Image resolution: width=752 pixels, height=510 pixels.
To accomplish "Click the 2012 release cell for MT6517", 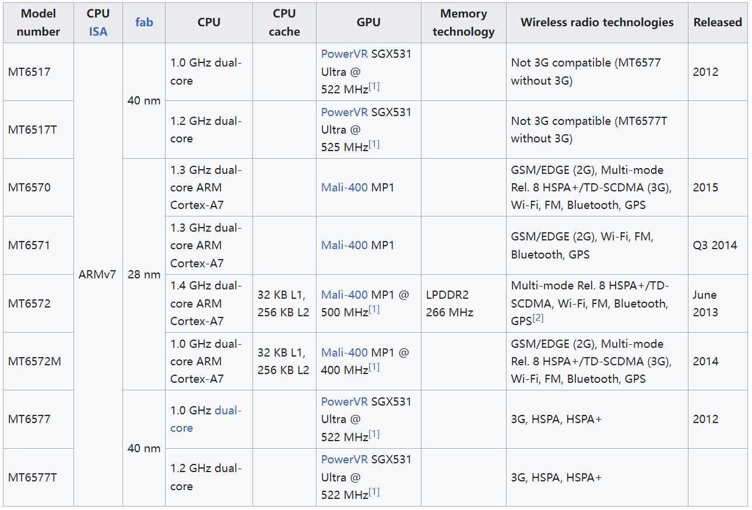I will pos(718,72).
